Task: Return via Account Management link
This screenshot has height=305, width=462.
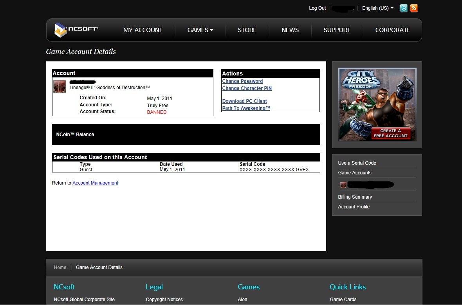Action: click(95, 183)
